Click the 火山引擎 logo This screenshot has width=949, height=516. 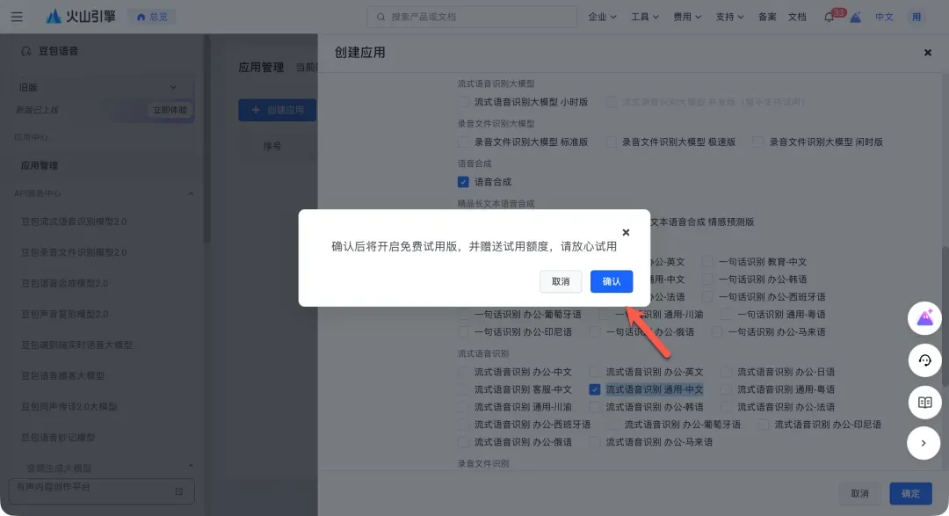coord(81,17)
